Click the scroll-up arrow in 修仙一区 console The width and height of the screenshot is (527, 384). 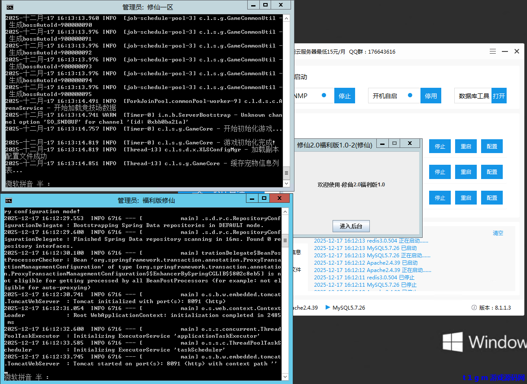point(286,19)
